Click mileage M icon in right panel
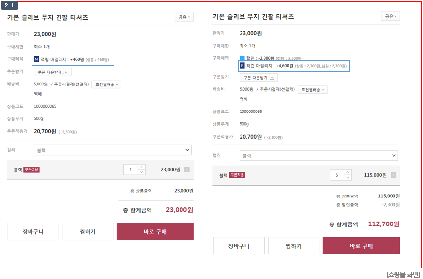This screenshot has width=423, height=279. point(242,66)
